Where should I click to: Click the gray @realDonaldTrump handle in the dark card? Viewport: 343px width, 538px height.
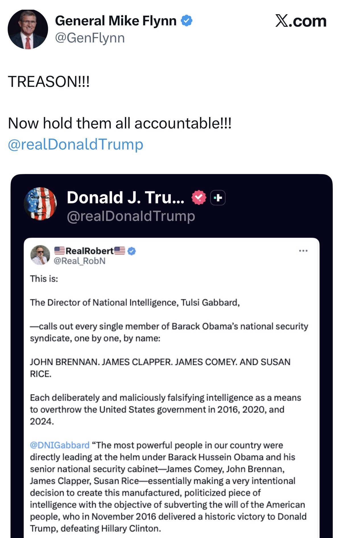131,216
